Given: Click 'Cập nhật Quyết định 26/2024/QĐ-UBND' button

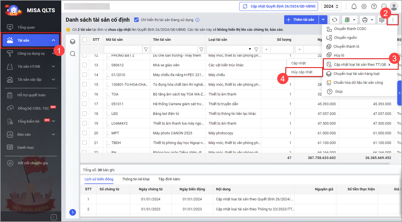Looking at the screenshot, I should (x=278, y=6).
